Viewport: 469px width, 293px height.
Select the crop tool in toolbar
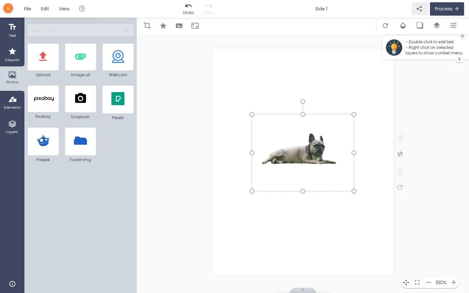coord(147,25)
